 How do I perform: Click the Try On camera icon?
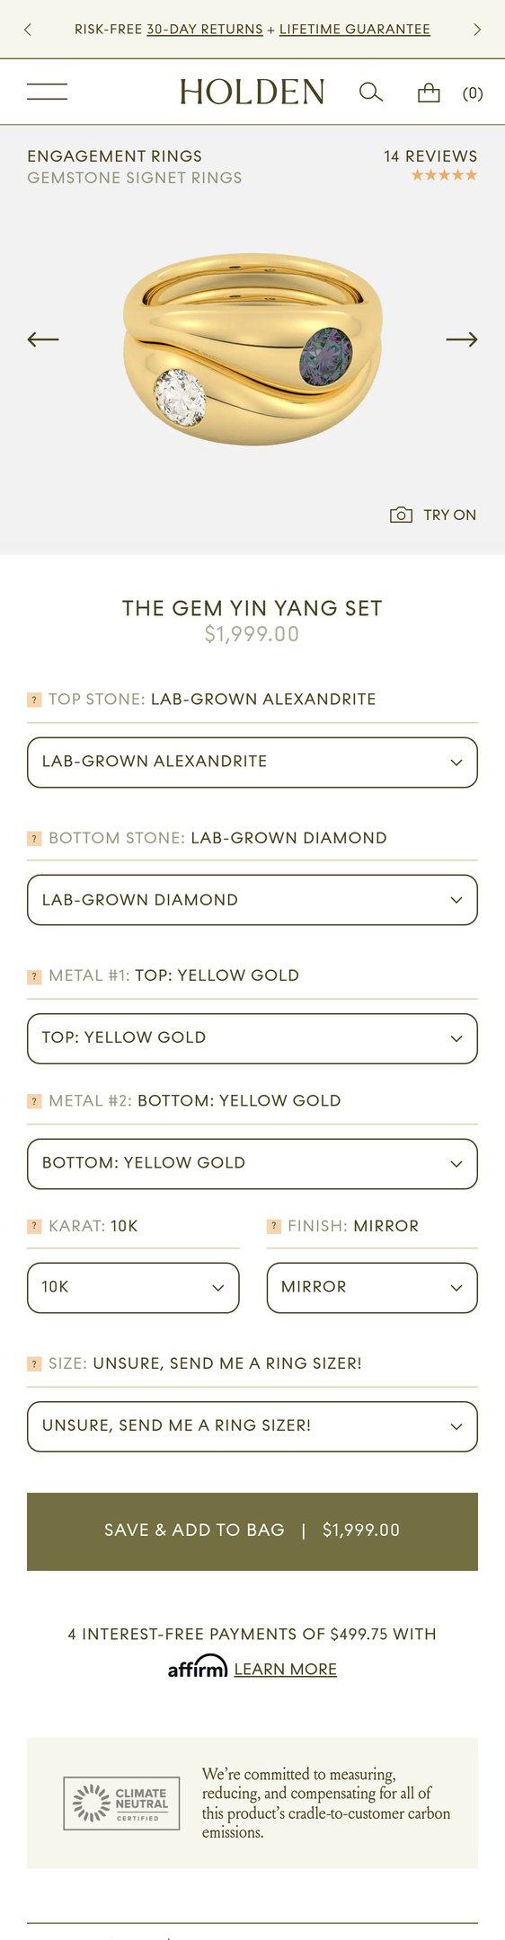coord(401,515)
